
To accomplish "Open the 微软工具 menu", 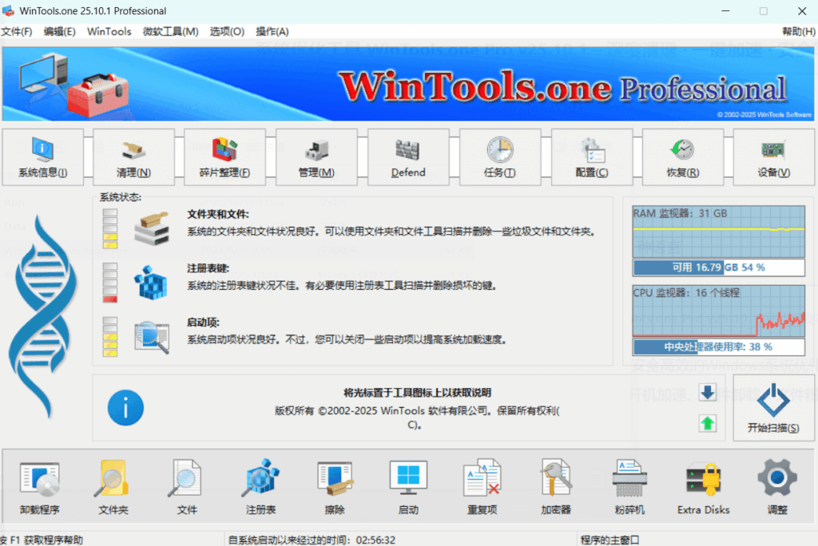I will 170,32.
